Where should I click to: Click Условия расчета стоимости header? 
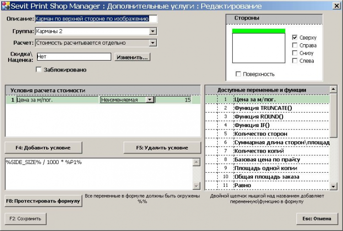[x=103, y=90]
